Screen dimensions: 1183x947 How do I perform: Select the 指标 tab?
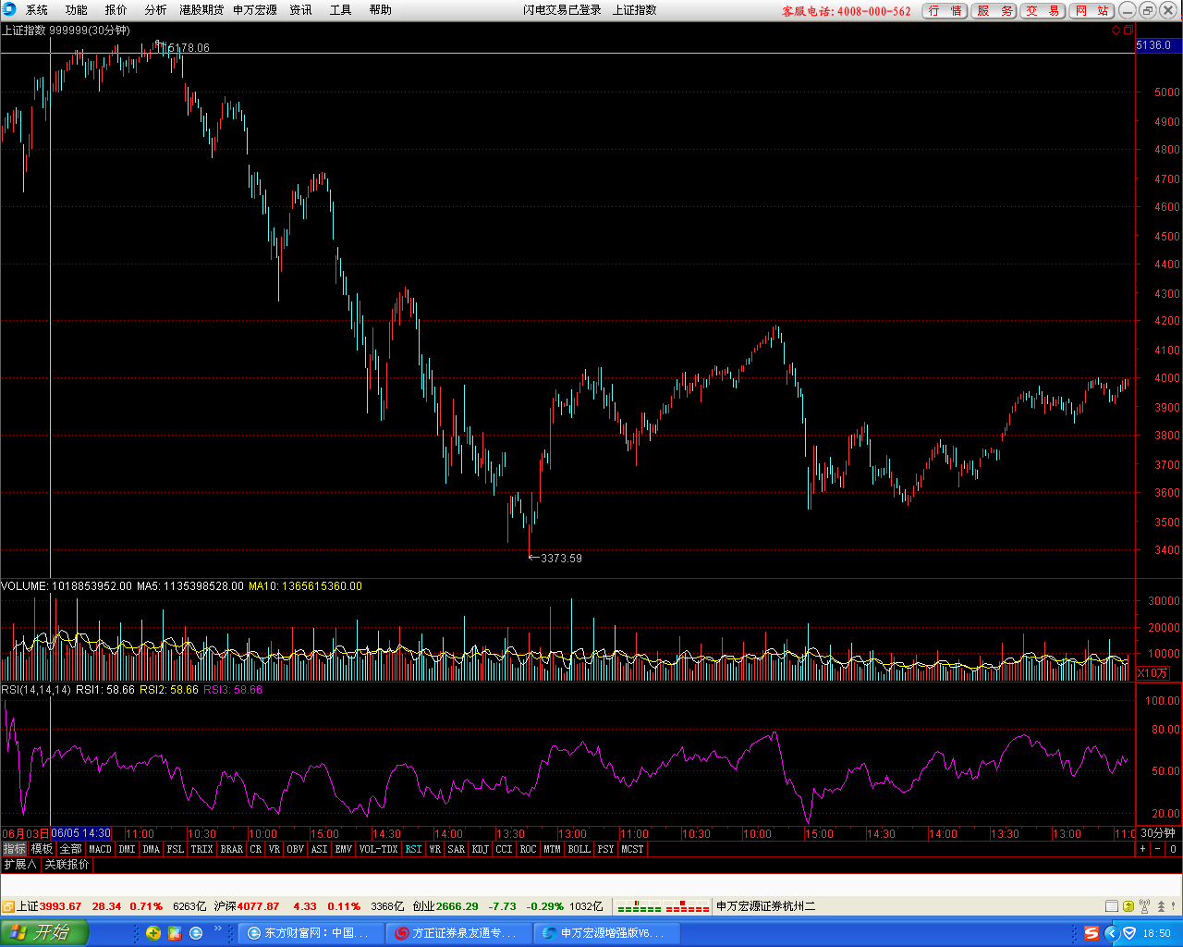point(14,849)
